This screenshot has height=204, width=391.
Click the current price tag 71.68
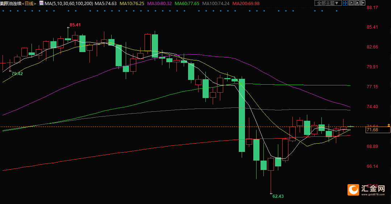pyautogui.click(x=378, y=129)
